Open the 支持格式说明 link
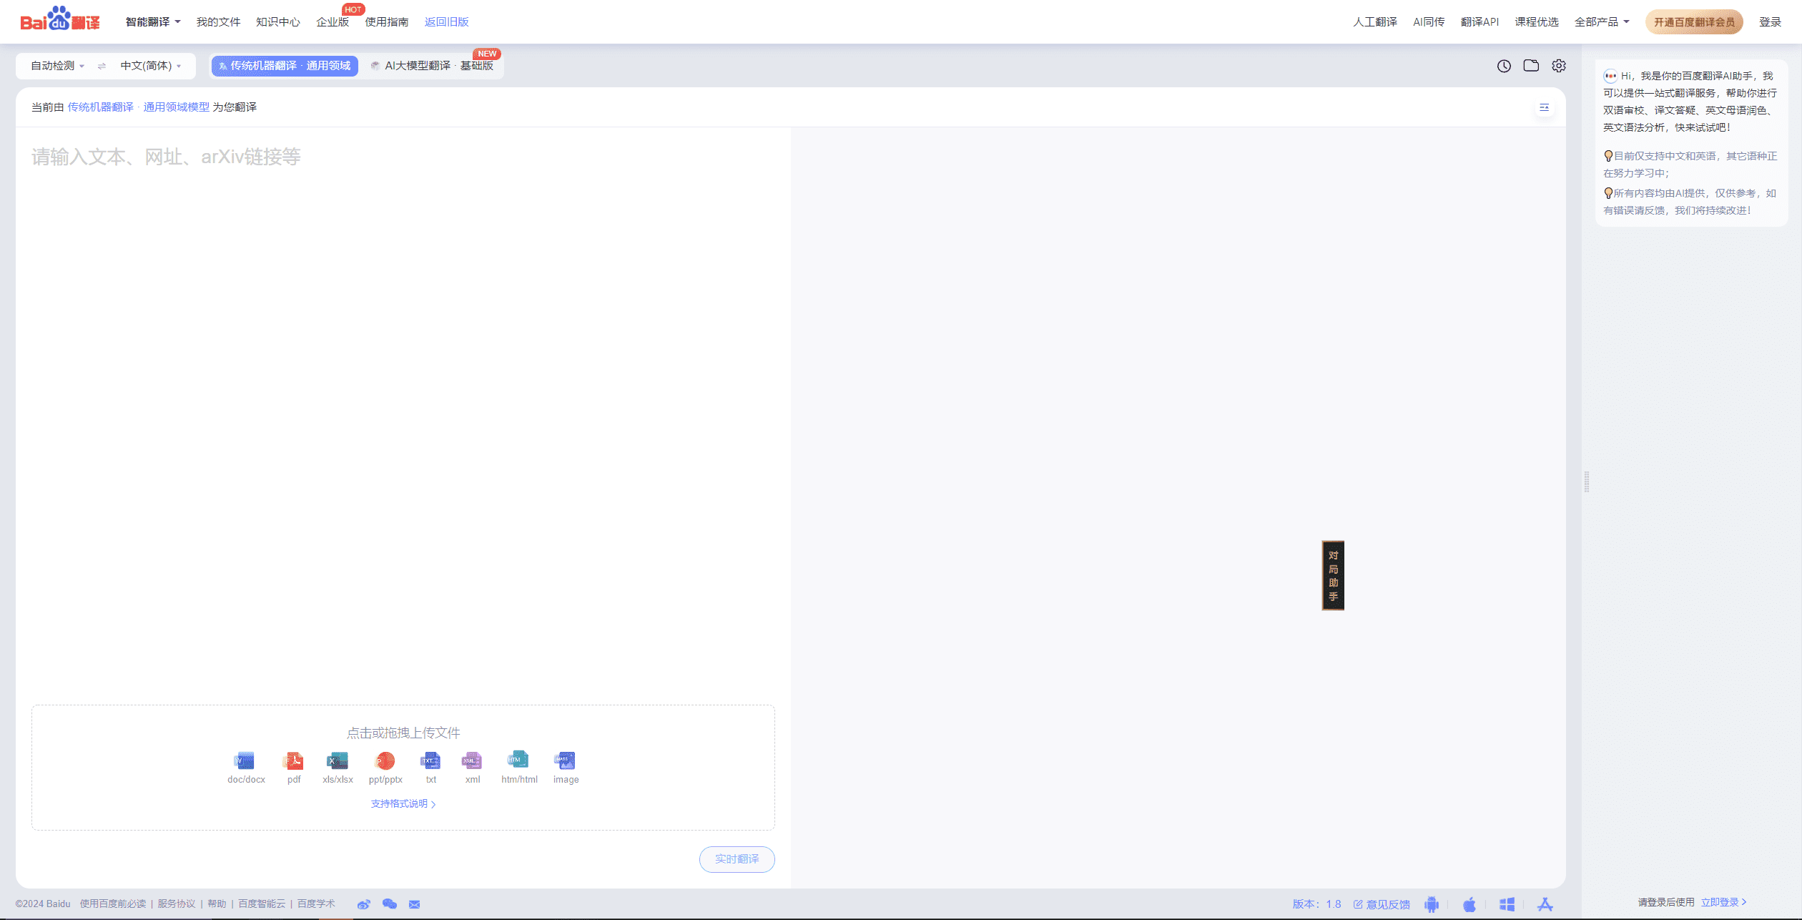This screenshot has height=920, width=1802. pyautogui.click(x=403, y=804)
